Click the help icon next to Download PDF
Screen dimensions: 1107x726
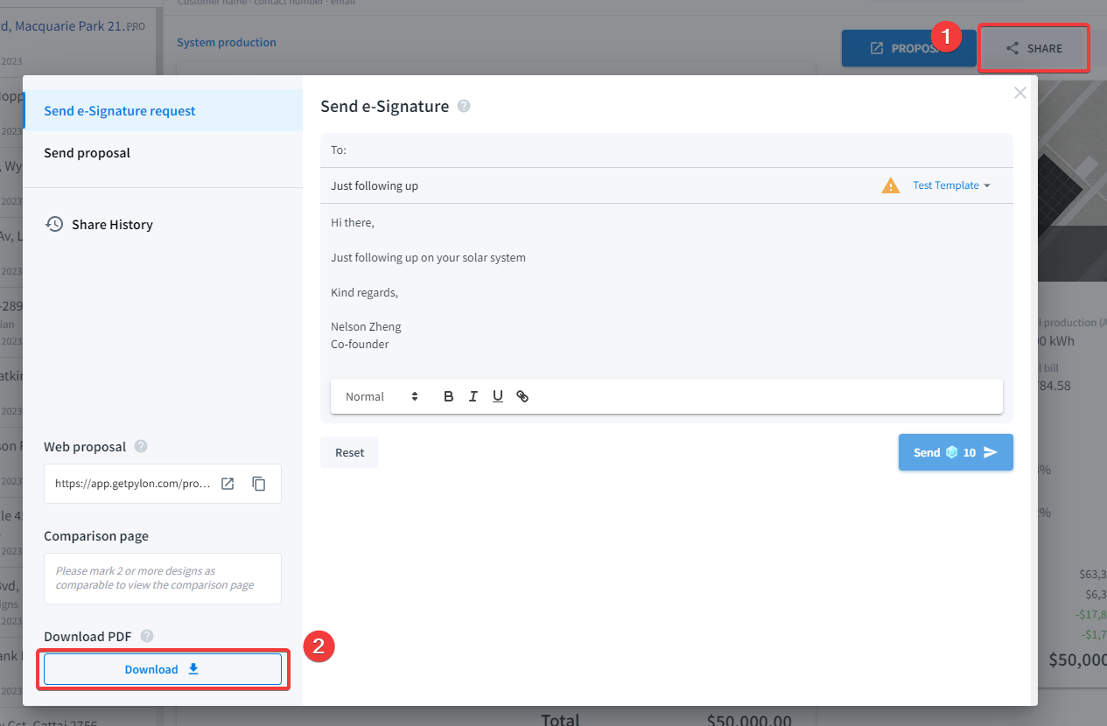(x=147, y=636)
